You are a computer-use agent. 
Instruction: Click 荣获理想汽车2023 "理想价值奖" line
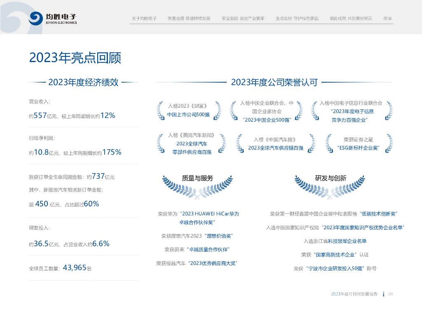197,236
